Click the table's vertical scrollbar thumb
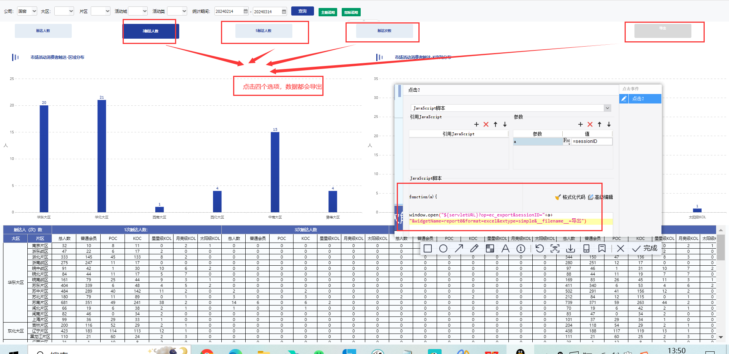Image resolution: width=729 pixels, height=354 pixels. (721, 247)
